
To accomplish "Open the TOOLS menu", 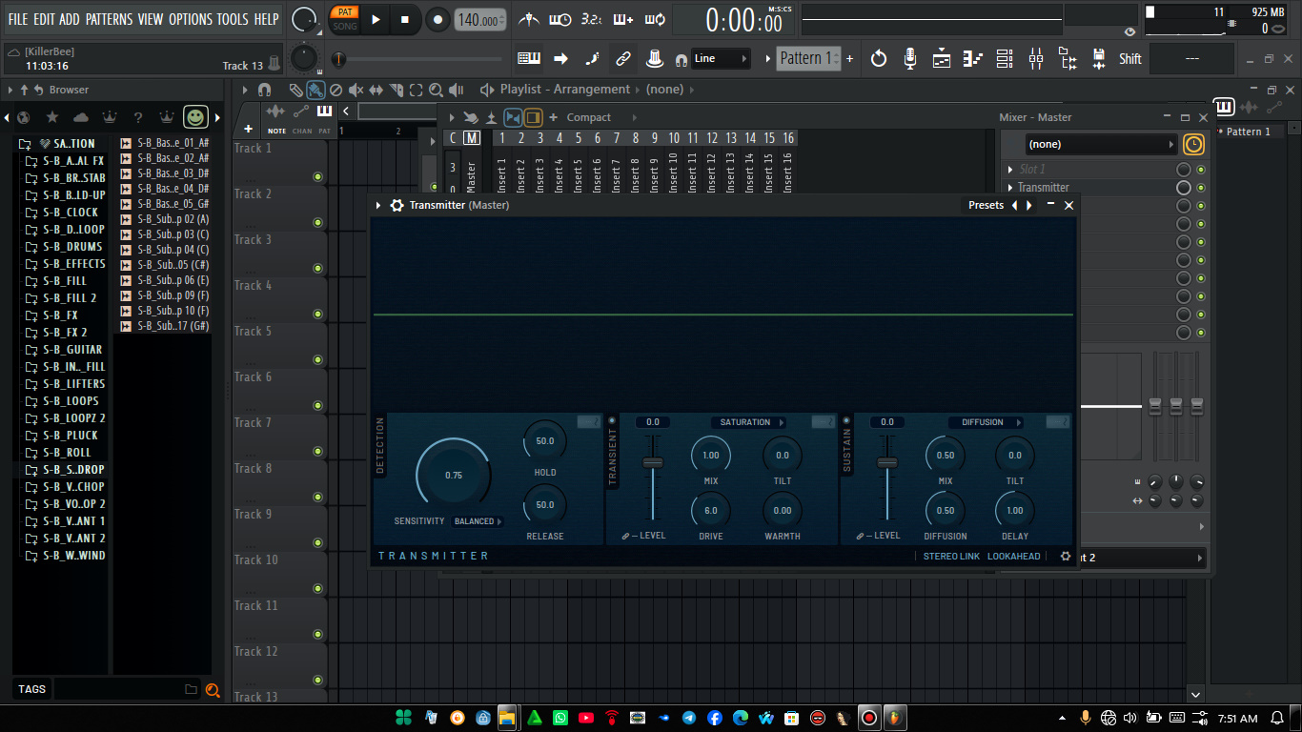I will [x=233, y=19].
